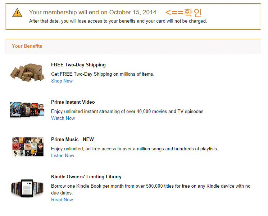Click the Prime Instant Video heading
268x216 pixels.
point(73,102)
